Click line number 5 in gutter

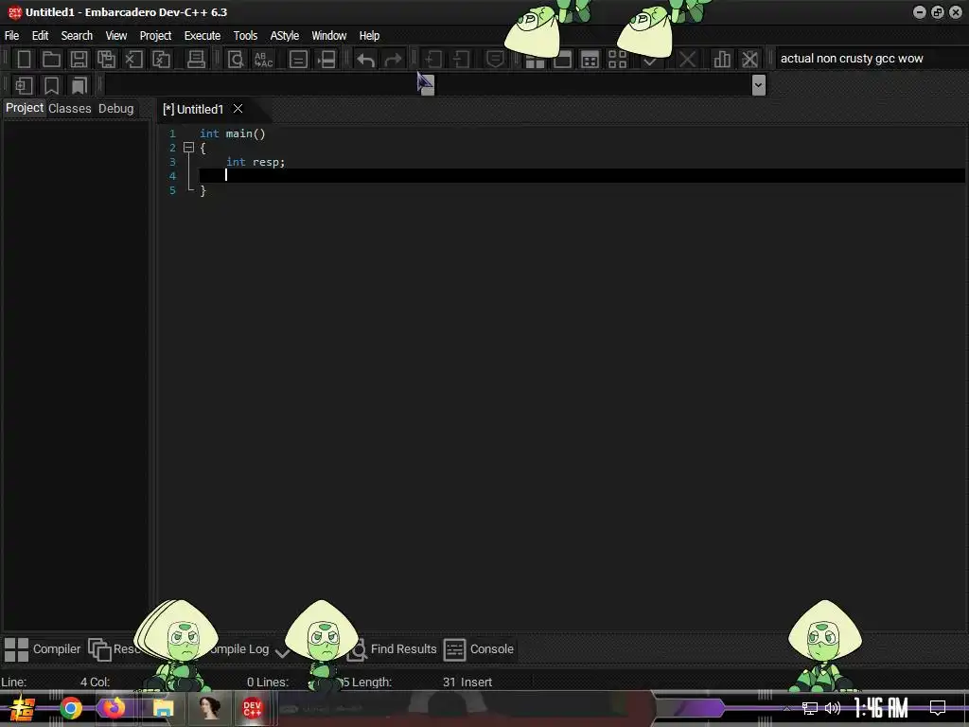[172, 190]
